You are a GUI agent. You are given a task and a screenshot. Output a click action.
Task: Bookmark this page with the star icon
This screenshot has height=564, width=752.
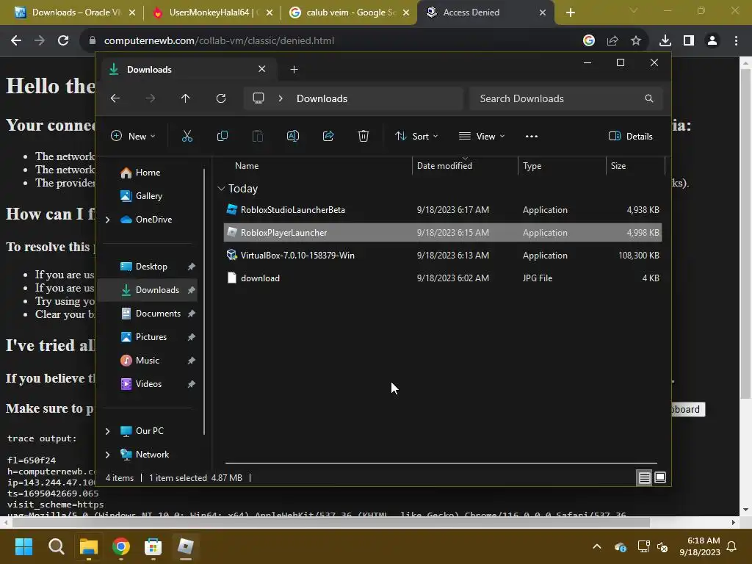636,41
